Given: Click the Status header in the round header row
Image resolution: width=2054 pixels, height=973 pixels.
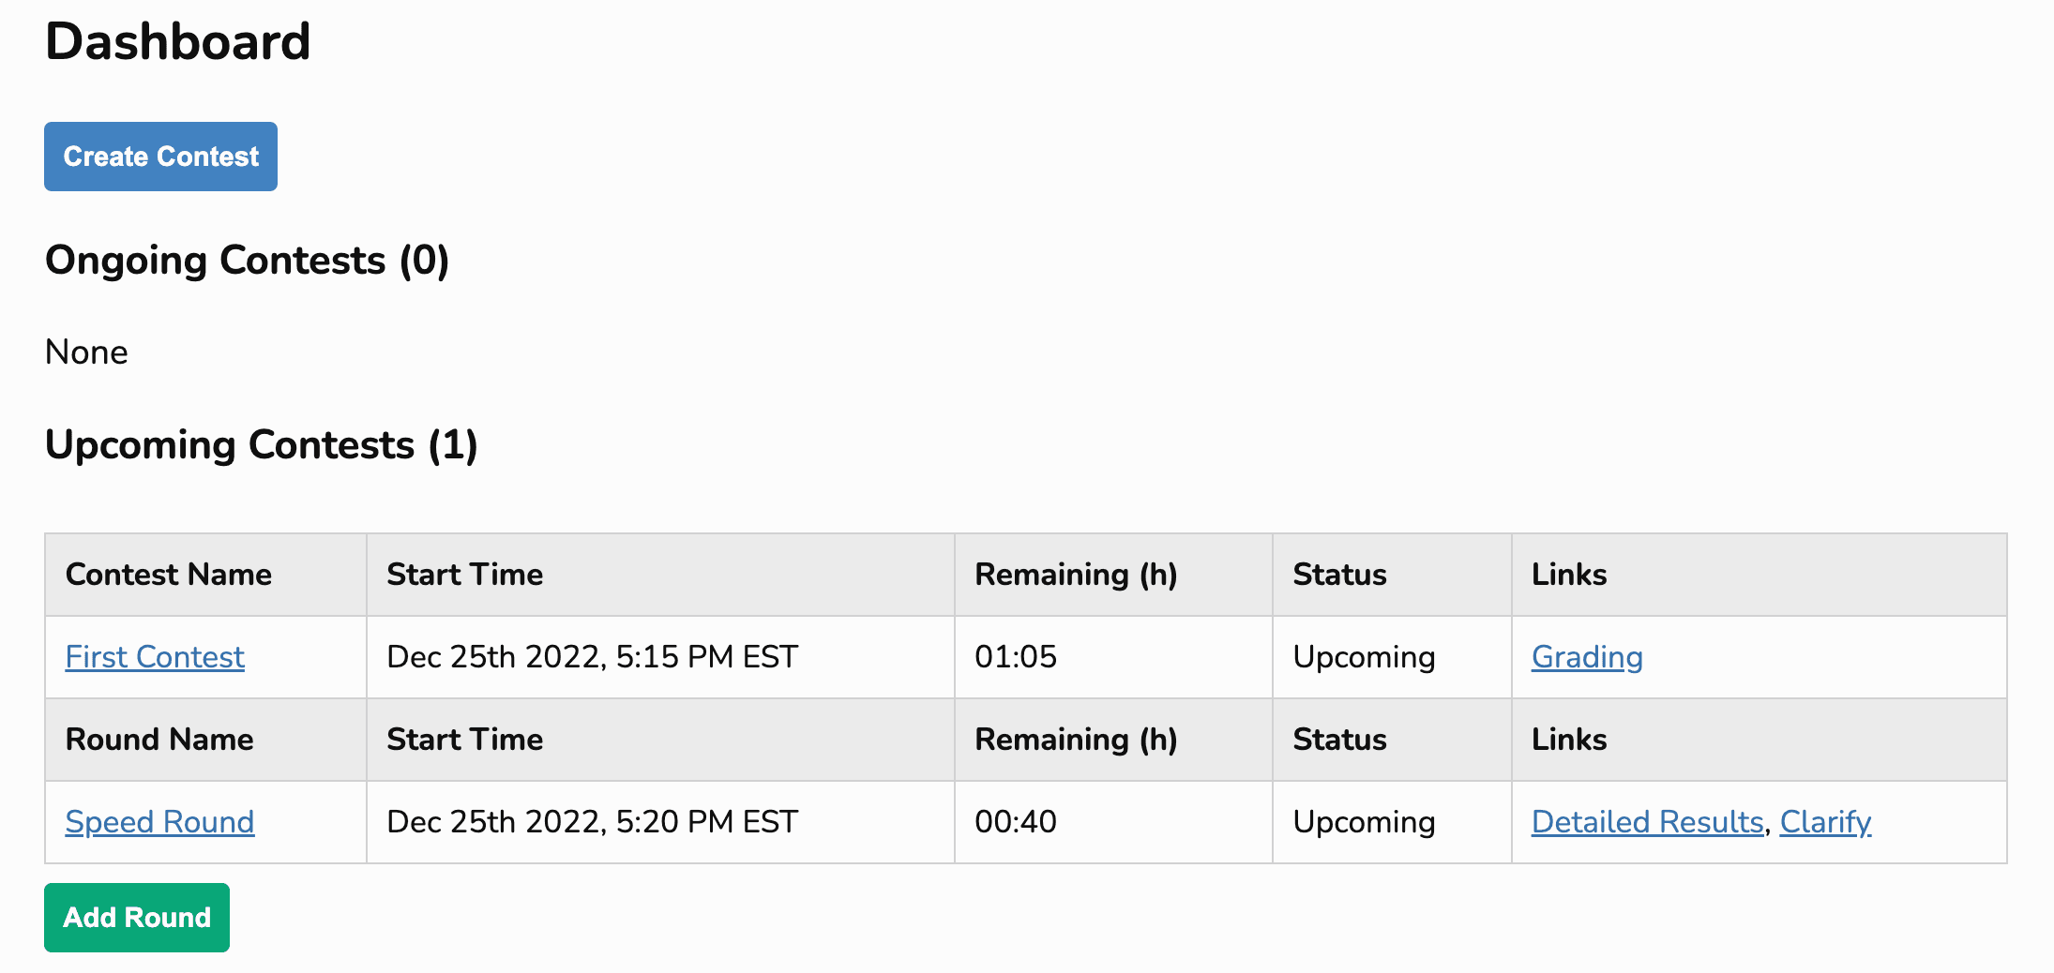Looking at the screenshot, I should [x=1339, y=740].
